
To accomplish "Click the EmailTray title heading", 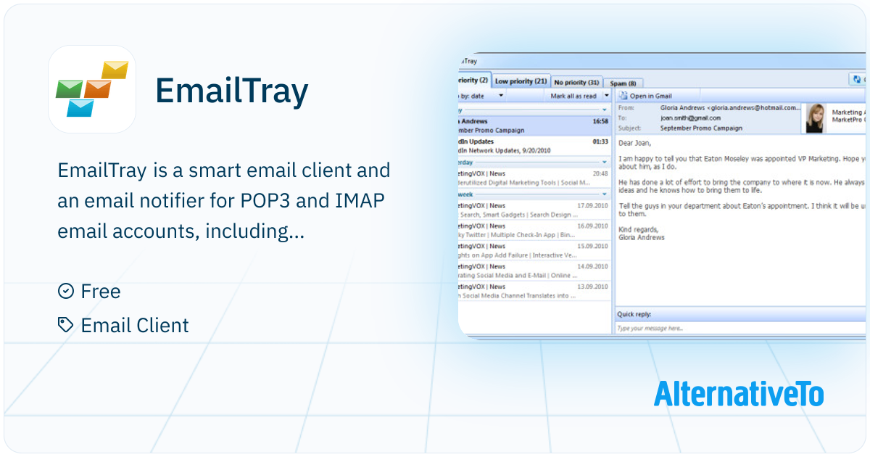I will pos(232,91).
